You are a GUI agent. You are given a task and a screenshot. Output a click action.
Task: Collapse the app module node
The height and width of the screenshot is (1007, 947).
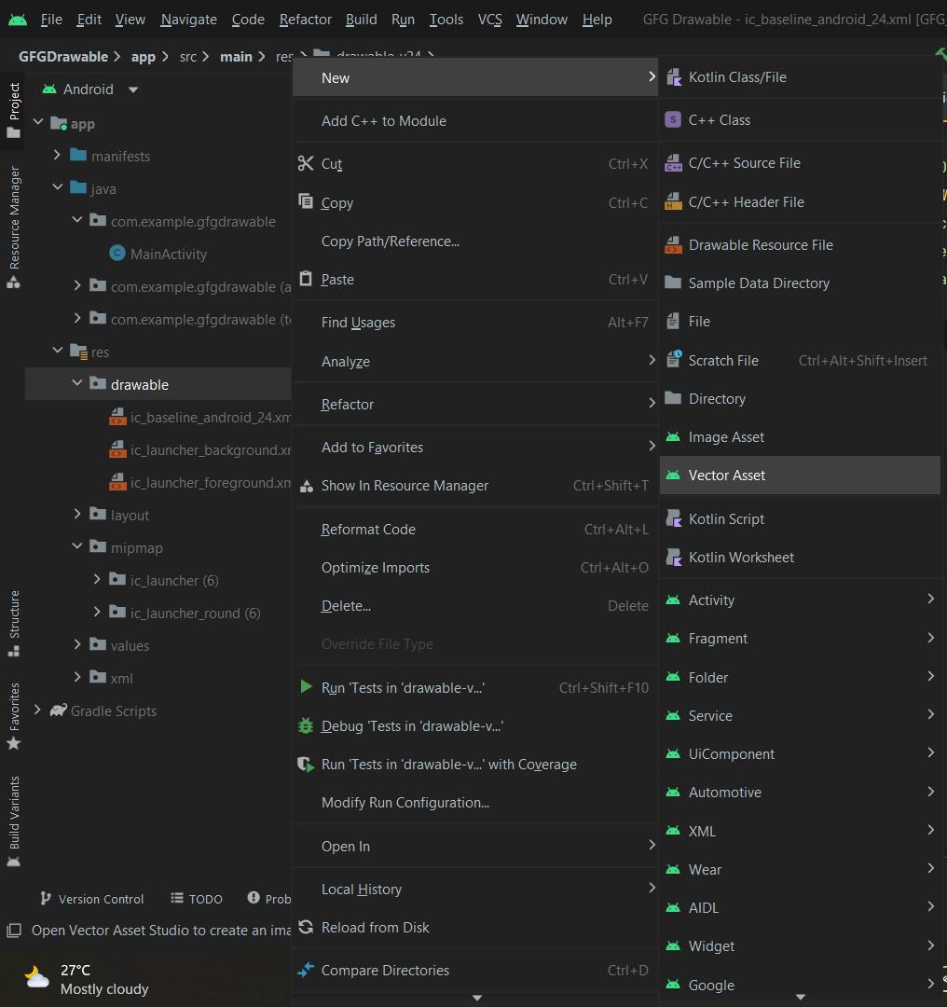pos(38,121)
